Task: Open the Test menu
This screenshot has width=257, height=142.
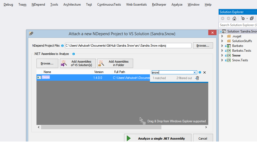Action: [89, 5]
